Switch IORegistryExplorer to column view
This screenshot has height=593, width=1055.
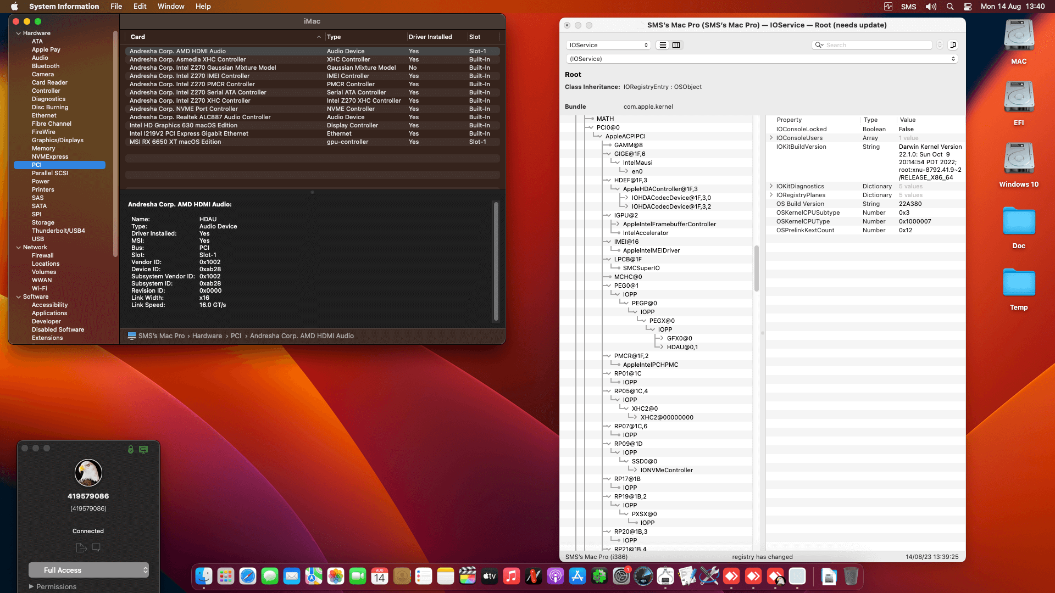pyautogui.click(x=676, y=45)
